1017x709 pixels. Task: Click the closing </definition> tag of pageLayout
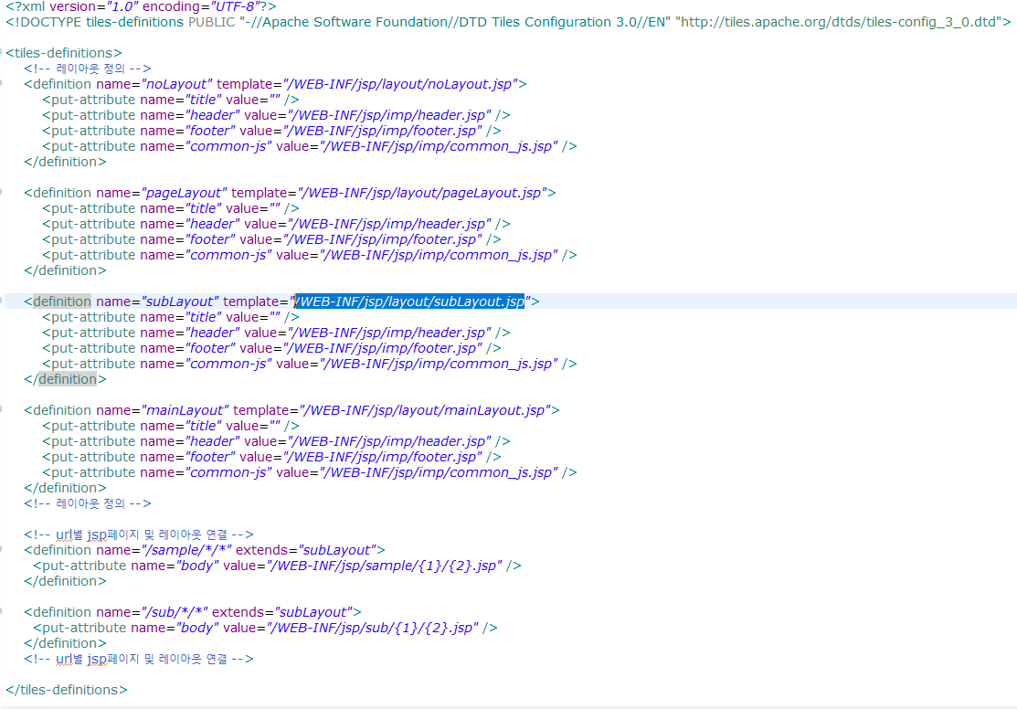click(65, 271)
